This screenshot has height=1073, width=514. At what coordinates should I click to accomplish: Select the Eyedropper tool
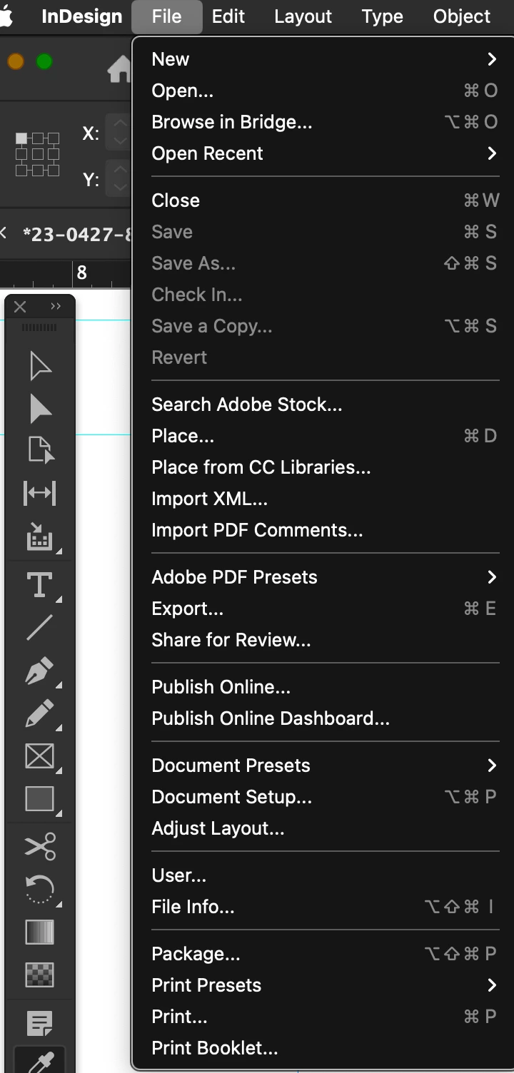(40, 1062)
